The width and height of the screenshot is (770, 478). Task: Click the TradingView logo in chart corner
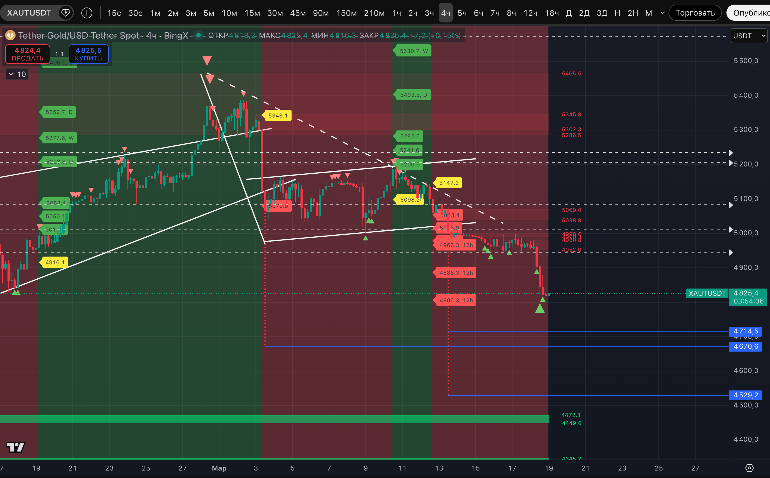point(16,447)
